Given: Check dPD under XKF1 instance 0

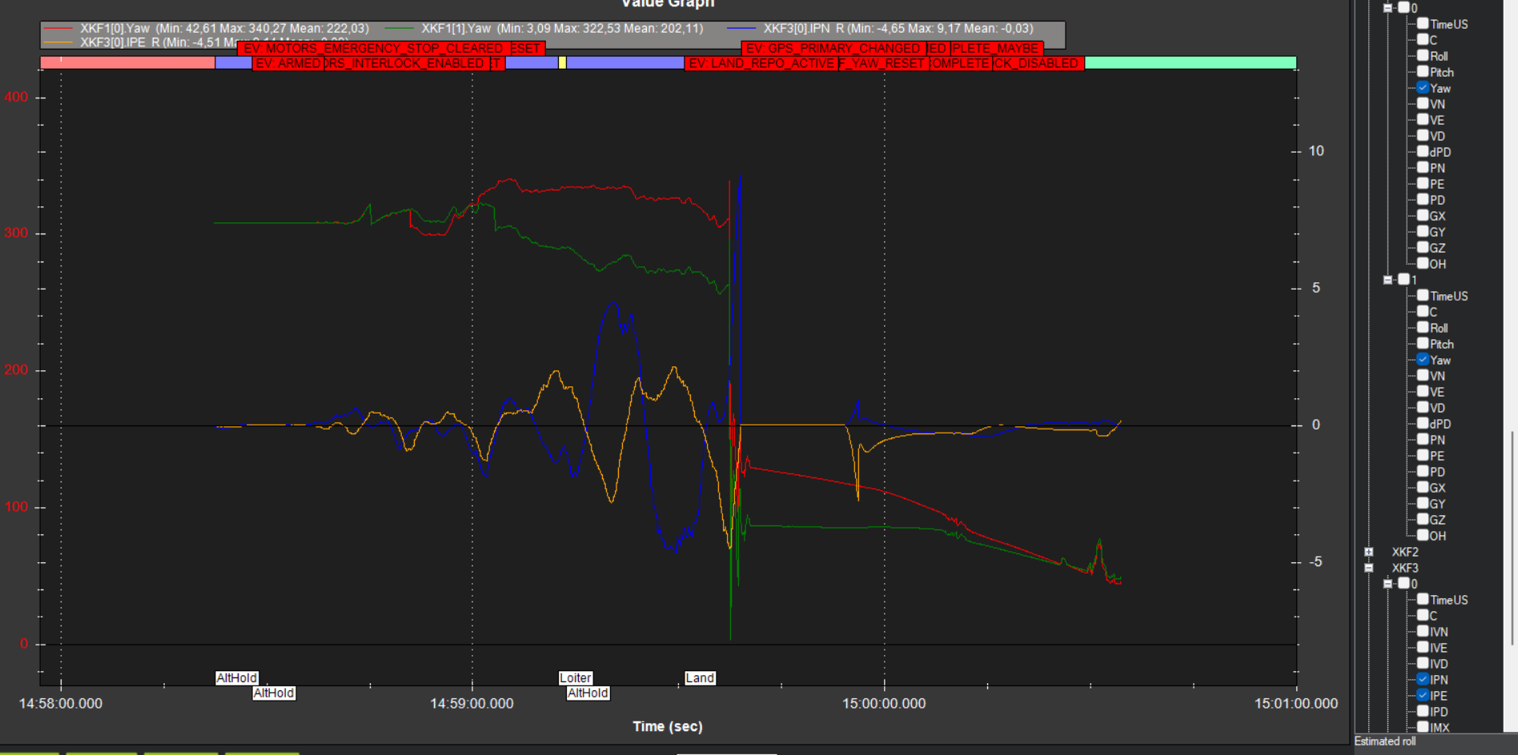Looking at the screenshot, I should pyautogui.click(x=1423, y=152).
